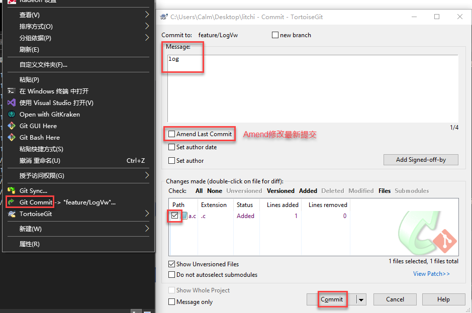This screenshot has height=313, width=472.
Task: Check Do not autoselect submodules
Action: [x=171, y=274]
